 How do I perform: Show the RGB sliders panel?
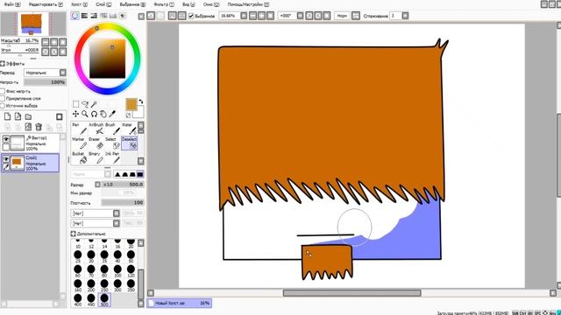(84, 16)
